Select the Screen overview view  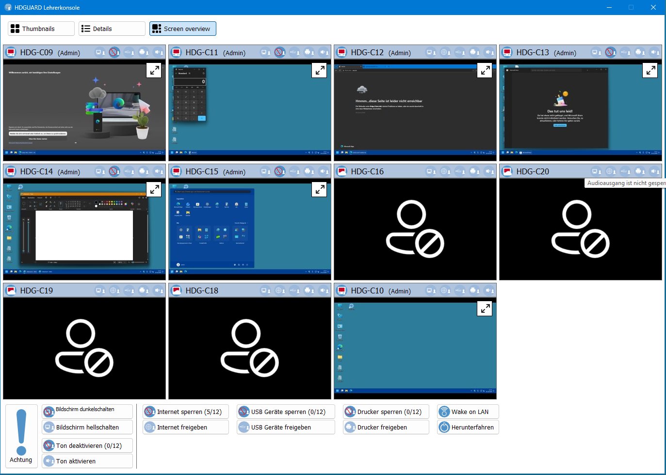click(183, 29)
